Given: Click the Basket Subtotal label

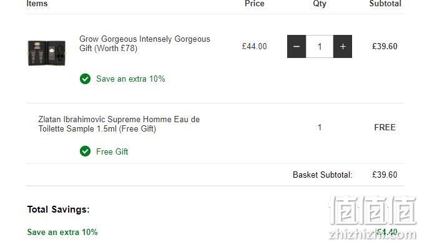Looking at the screenshot, I should pyautogui.click(x=322, y=175).
